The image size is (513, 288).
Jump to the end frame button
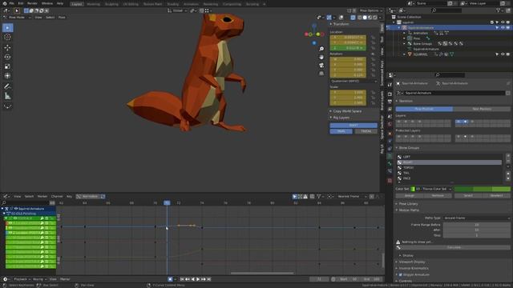point(208,279)
